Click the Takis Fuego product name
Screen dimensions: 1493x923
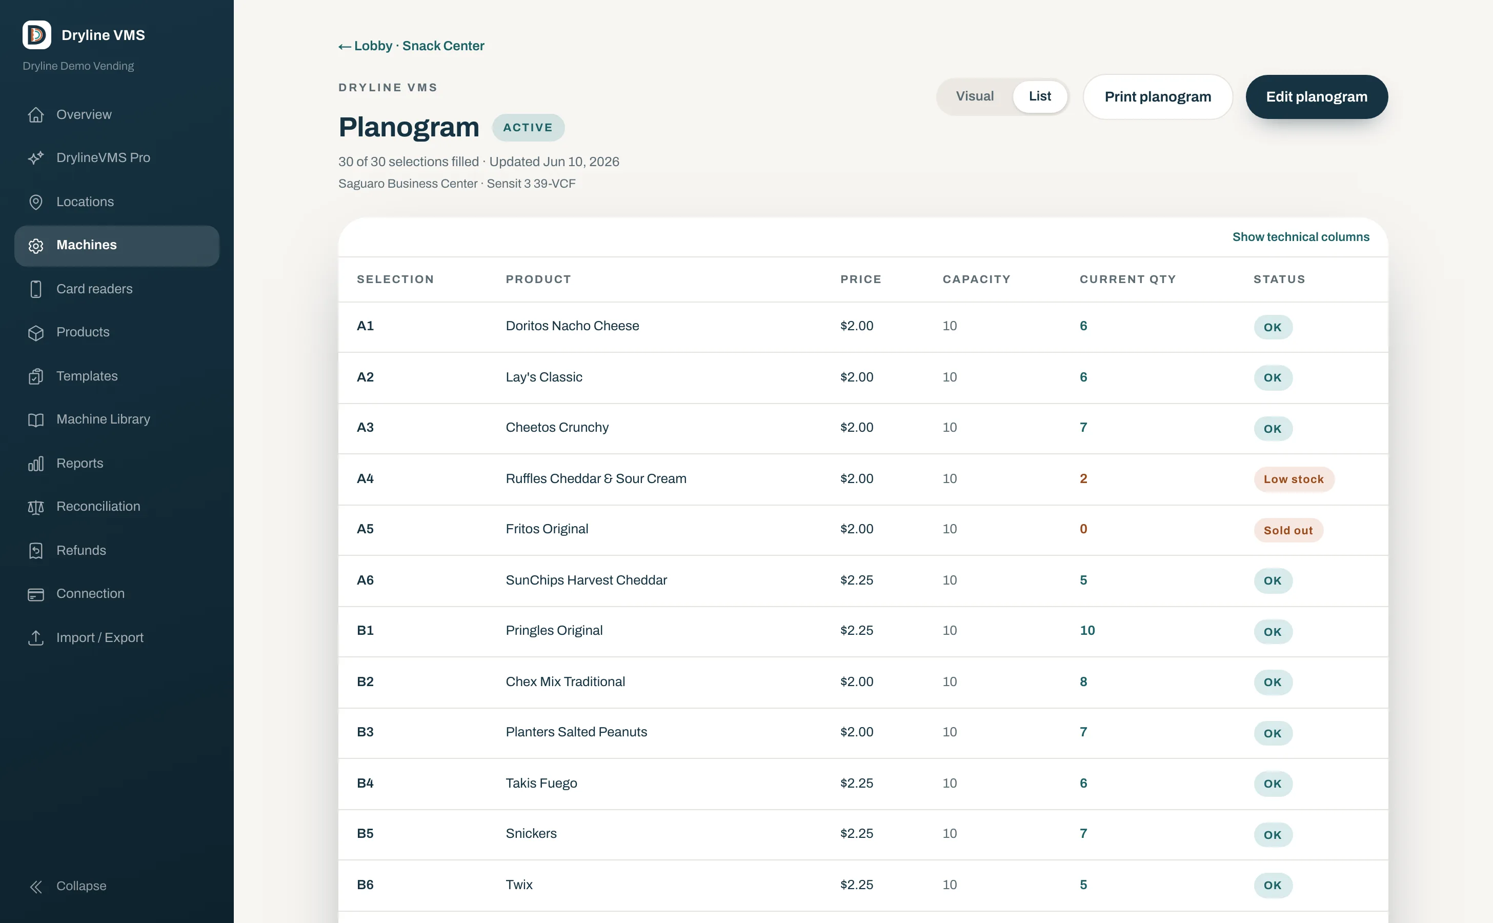[x=541, y=783]
